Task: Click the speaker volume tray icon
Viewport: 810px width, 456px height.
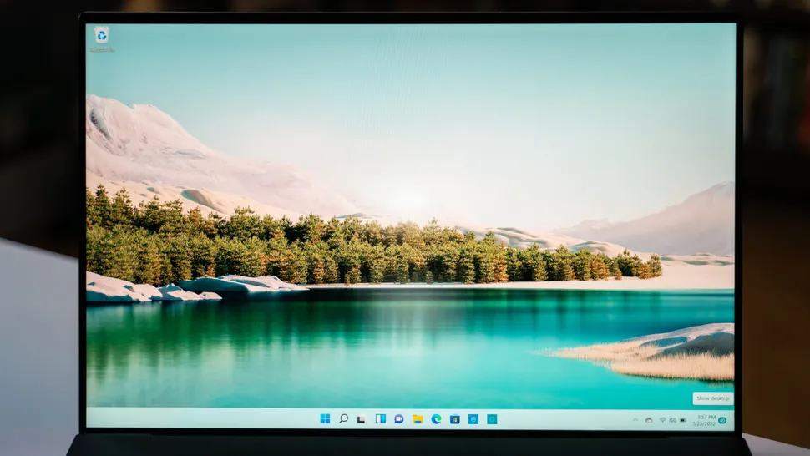Action: point(672,419)
